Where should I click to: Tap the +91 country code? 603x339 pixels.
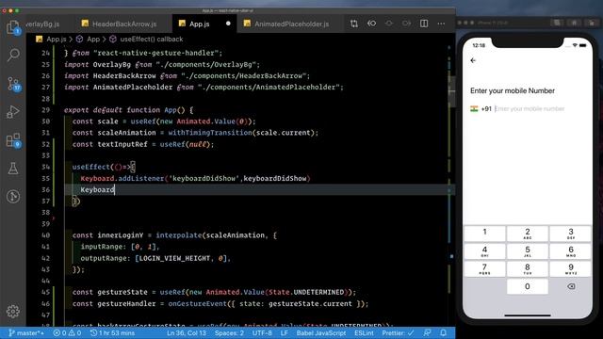pyautogui.click(x=486, y=109)
